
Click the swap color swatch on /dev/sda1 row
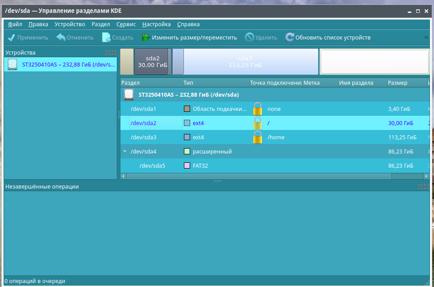tap(187, 109)
